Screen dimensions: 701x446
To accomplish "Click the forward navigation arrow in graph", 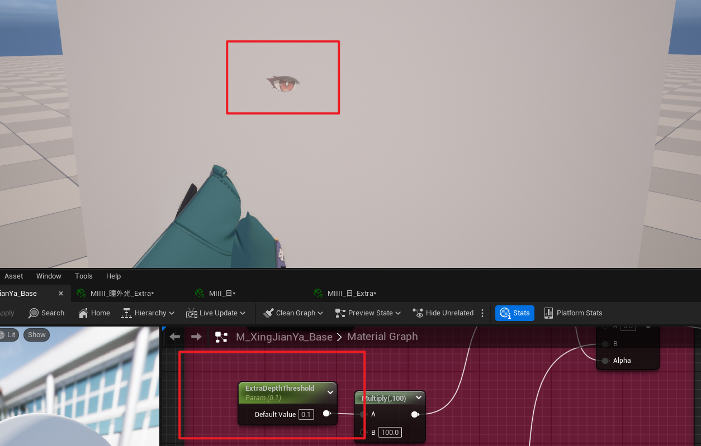I will [x=196, y=337].
